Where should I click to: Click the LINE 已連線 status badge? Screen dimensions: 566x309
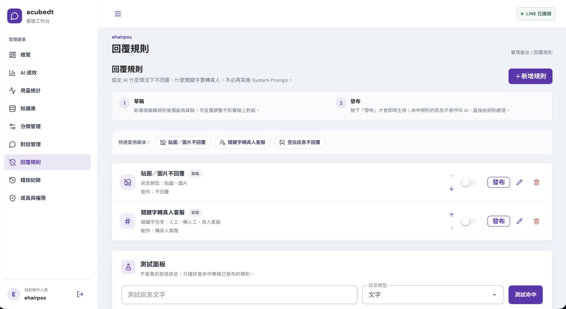[536, 14]
